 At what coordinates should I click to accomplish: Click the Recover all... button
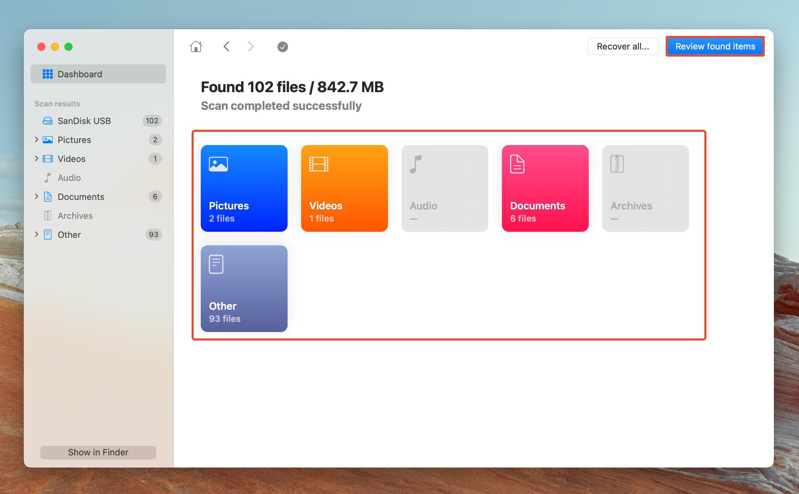(623, 46)
